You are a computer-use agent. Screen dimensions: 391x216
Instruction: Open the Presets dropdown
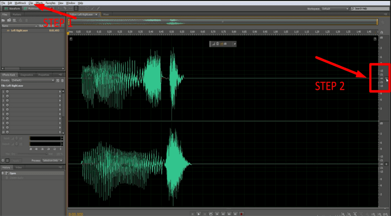tap(33, 80)
